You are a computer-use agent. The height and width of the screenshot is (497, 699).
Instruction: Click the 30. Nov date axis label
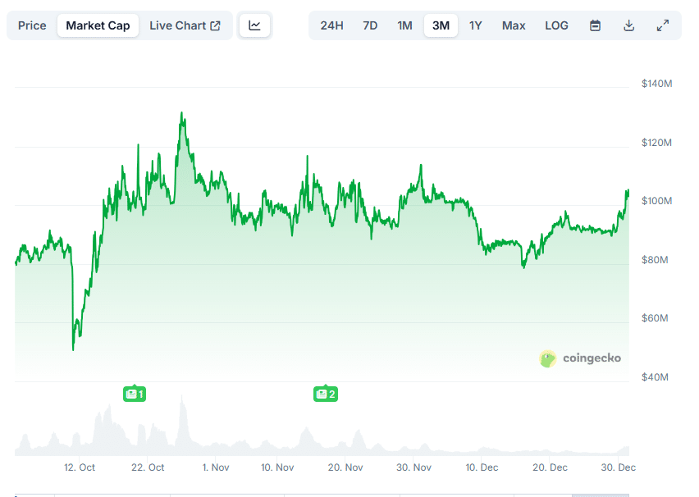tap(414, 467)
